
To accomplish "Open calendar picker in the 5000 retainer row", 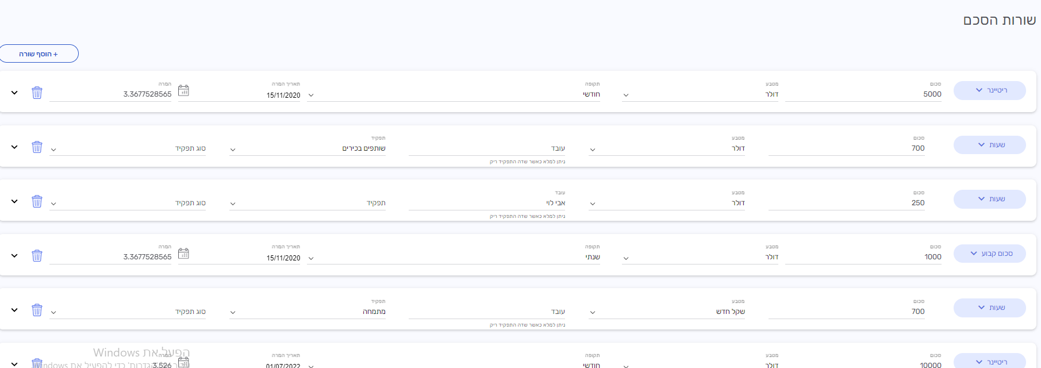I will (x=183, y=91).
